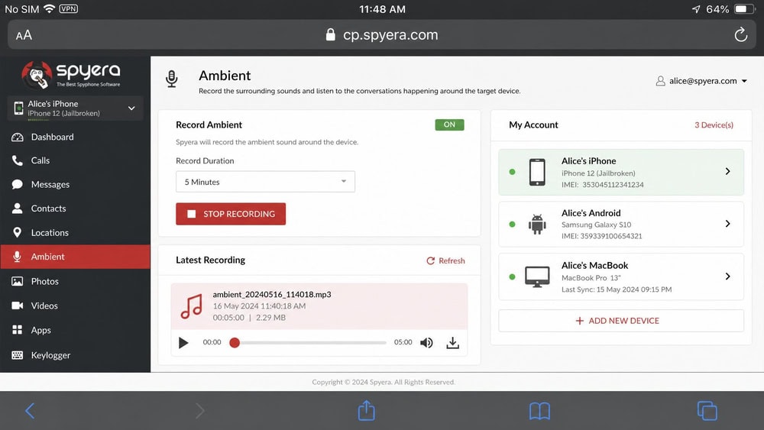This screenshot has height=430, width=764.
Task: Click the audio playback progress track
Action: click(310, 342)
